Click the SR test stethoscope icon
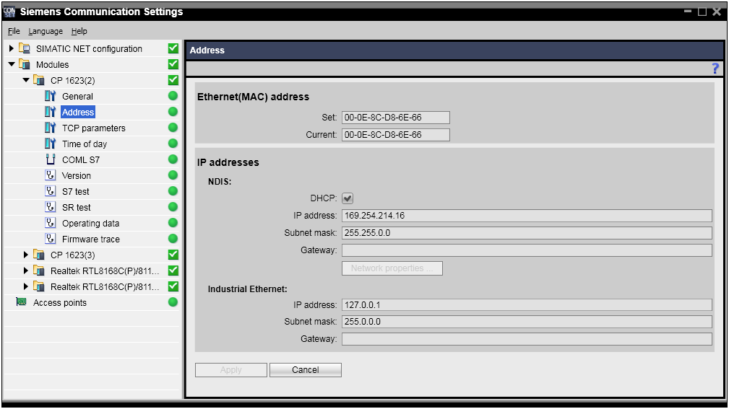The height and width of the screenshot is (409, 729). click(x=50, y=207)
